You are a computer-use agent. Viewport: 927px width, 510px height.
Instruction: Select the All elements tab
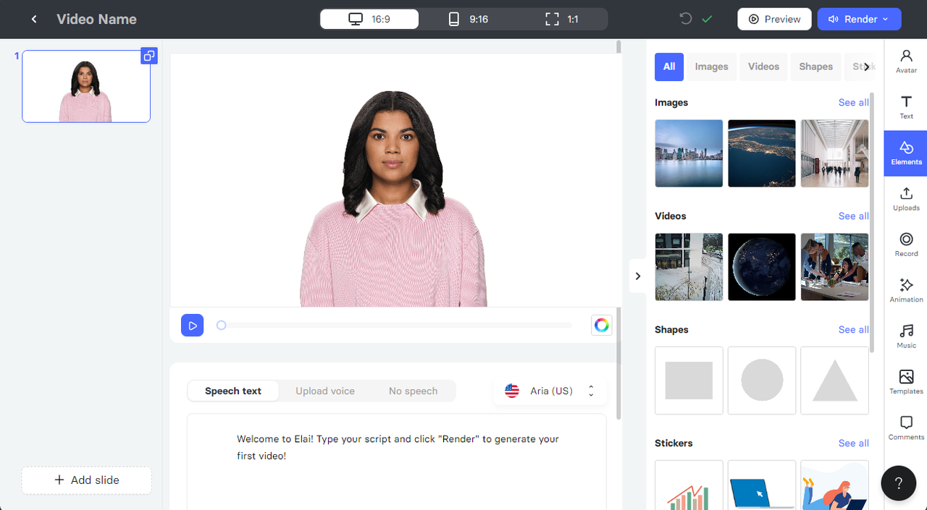pyautogui.click(x=669, y=67)
